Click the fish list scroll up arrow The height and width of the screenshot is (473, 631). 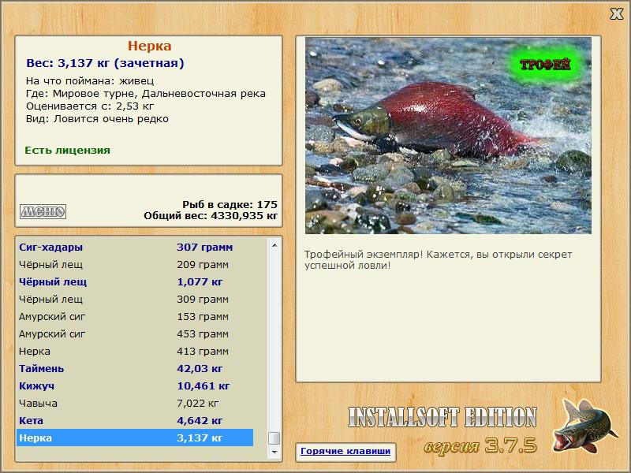[x=274, y=245]
